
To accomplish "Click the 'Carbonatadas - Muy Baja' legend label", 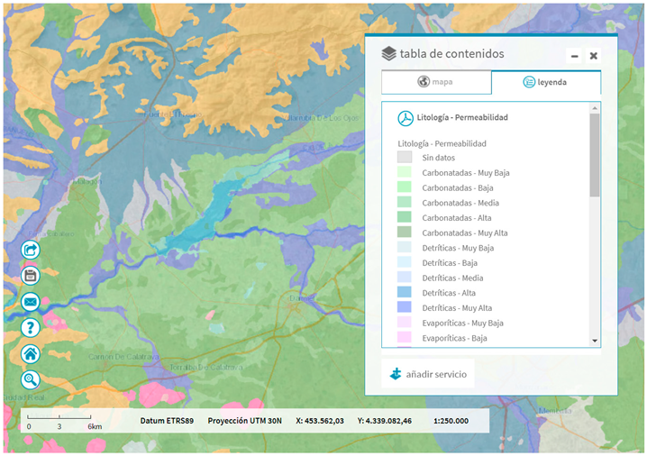I will click(466, 173).
